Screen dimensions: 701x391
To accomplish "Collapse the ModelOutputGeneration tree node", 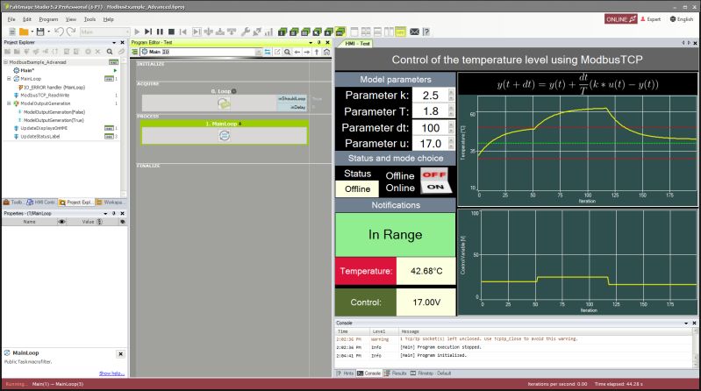I will click(9, 103).
